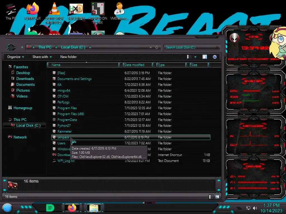Viewport: 286px width, 214px height.
Task: Click the New folder button
Action: click(x=68, y=57)
